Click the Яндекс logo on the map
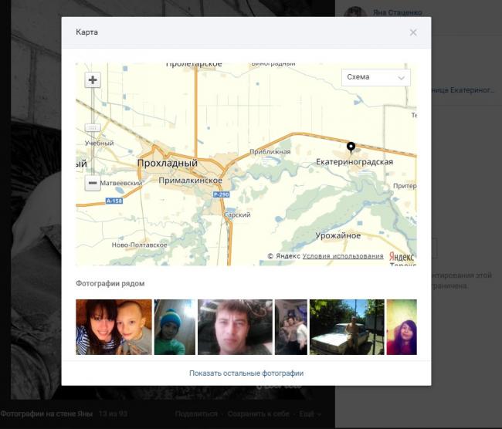Viewport: 502px width, 429px height. [x=402, y=256]
